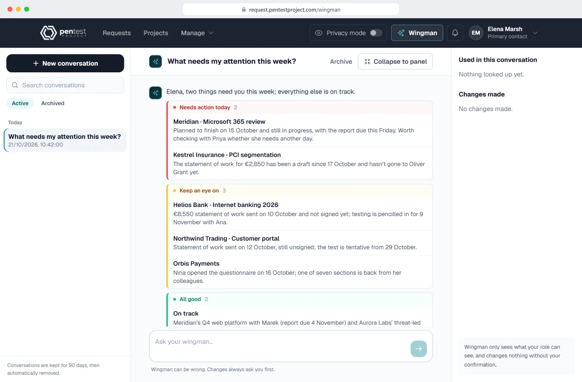Viewport: 582px width, 382px height.
Task: Click the pentest project logo
Action: pyautogui.click(x=63, y=33)
